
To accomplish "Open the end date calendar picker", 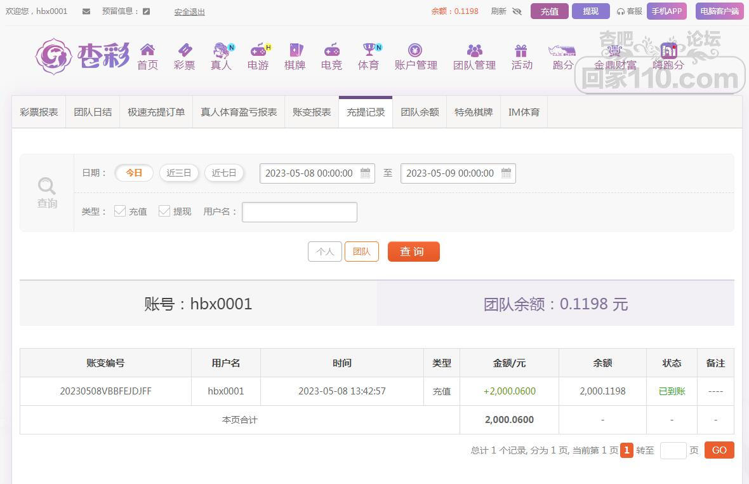I will pos(506,173).
